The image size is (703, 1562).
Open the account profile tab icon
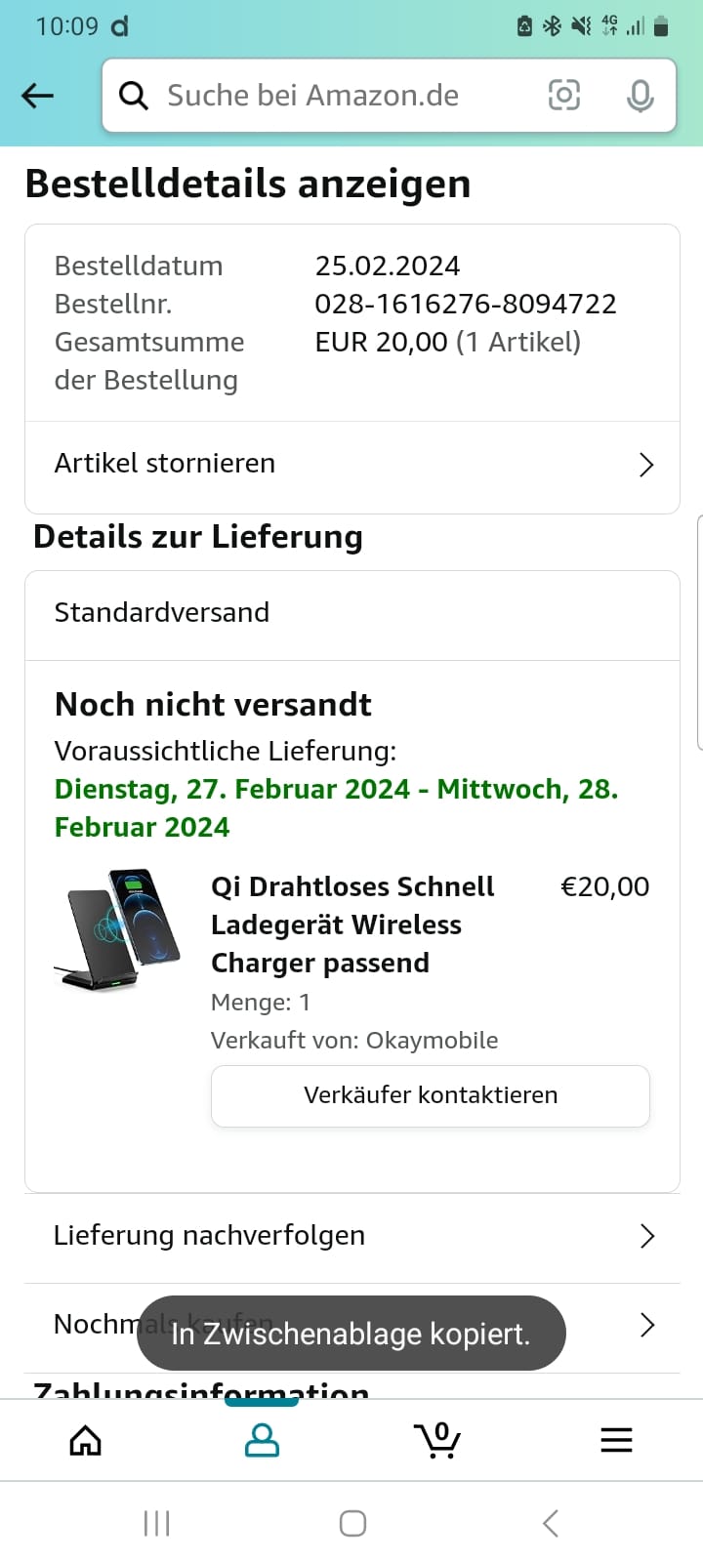pyautogui.click(x=262, y=1440)
